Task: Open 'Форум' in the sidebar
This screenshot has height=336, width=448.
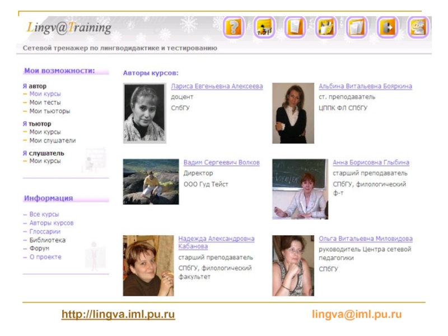Action: (39, 248)
